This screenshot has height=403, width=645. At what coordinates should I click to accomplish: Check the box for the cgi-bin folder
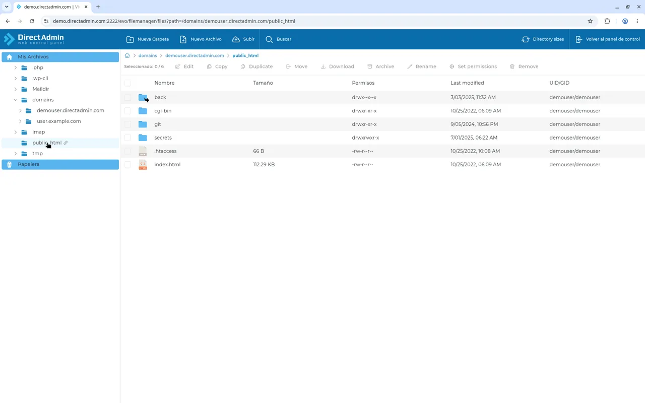click(127, 111)
